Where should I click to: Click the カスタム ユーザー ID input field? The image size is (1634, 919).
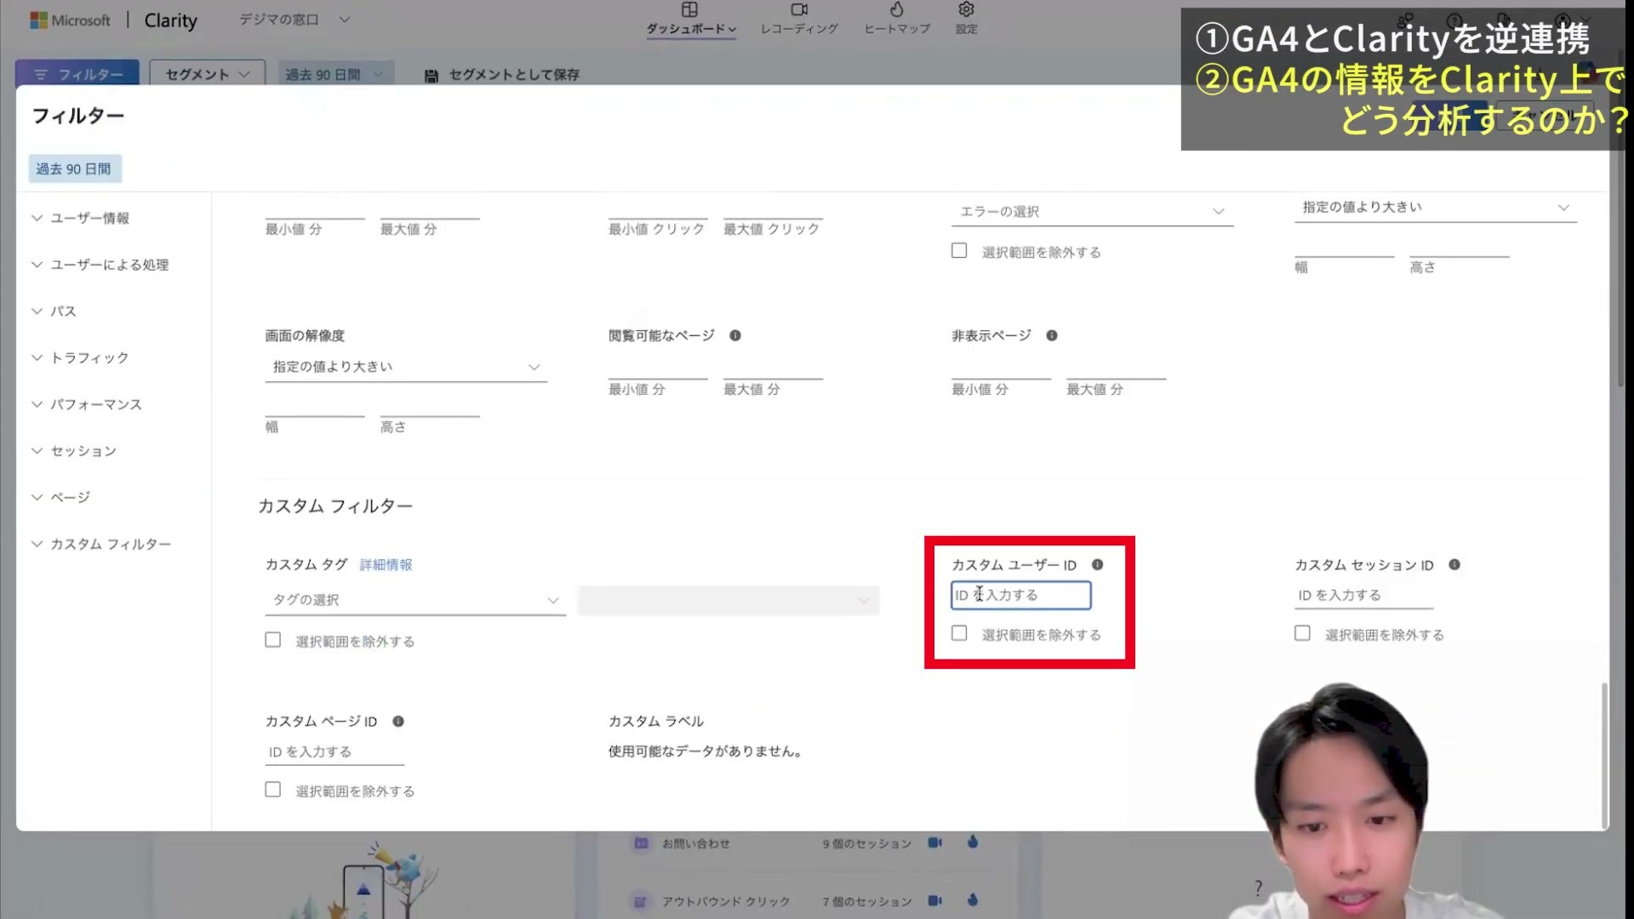[1020, 595]
